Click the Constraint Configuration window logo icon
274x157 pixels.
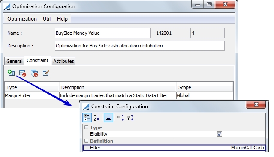(86, 107)
